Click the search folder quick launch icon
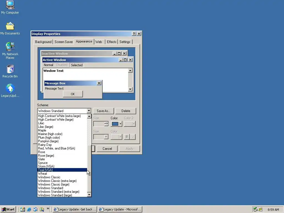This screenshot has height=213, width=284. pyautogui.click(x=42, y=209)
